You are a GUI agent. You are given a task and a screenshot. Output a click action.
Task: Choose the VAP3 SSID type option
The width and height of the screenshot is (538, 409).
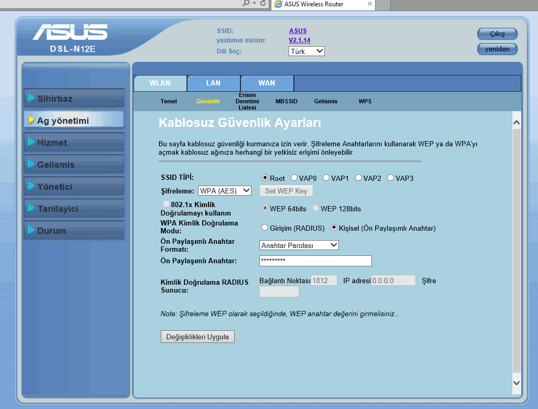pos(391,178)
